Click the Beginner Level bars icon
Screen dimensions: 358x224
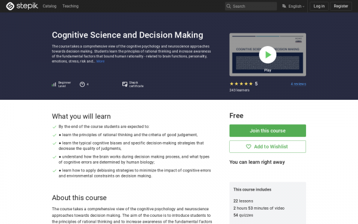[54, 84]
